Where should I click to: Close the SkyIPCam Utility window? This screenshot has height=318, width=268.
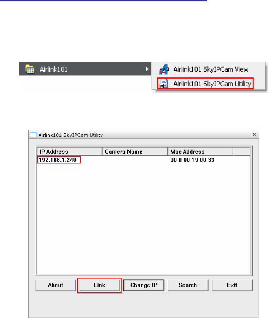254,135
